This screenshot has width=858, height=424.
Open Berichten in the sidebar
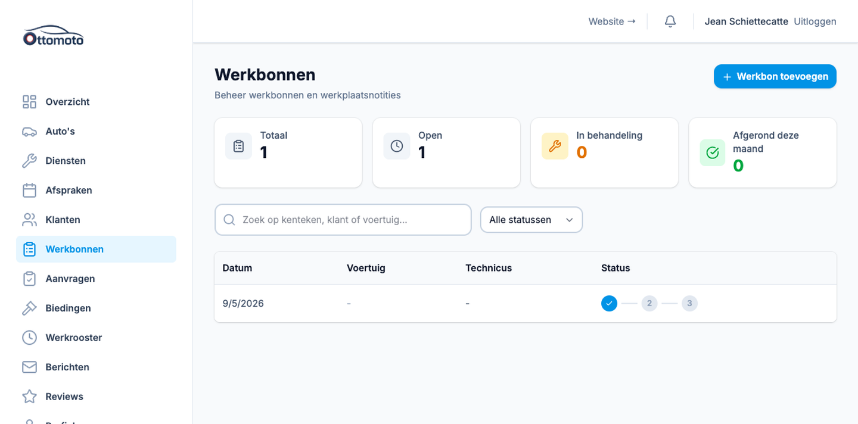[96, 367]
